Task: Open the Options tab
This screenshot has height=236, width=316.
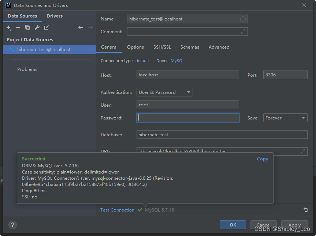Action: click(135, 47)
